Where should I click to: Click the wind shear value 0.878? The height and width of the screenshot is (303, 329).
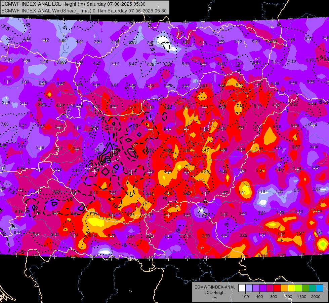78,106
